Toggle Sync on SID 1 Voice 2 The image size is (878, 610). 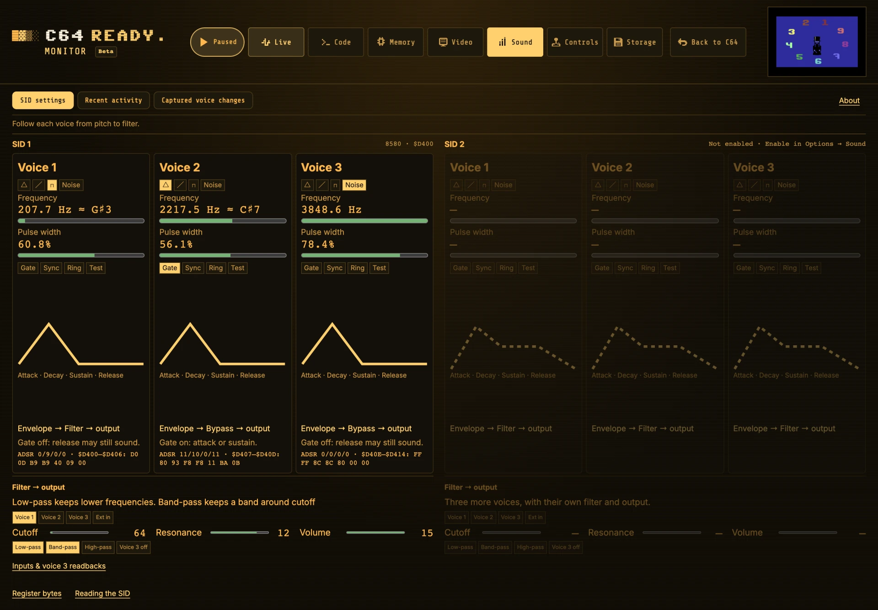coord(193,268)
